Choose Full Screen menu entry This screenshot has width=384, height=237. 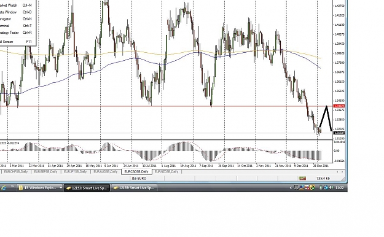18,42
